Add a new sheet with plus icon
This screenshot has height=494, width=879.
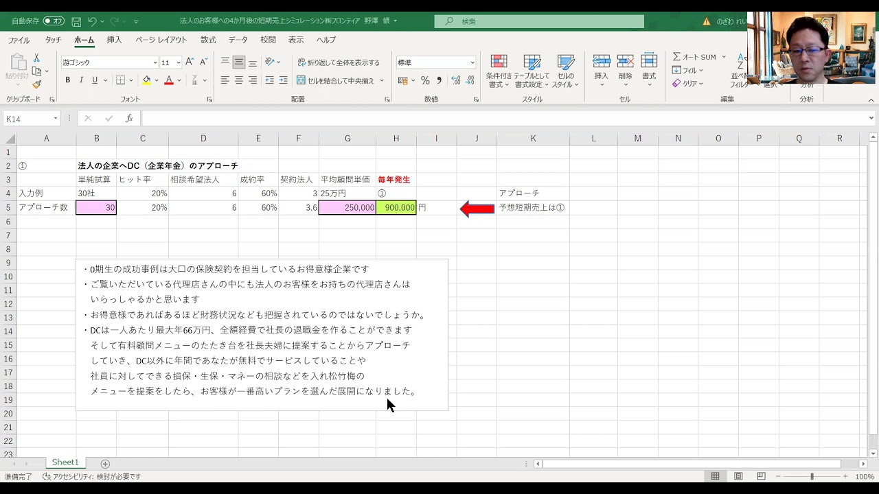(x=105, y=464)
